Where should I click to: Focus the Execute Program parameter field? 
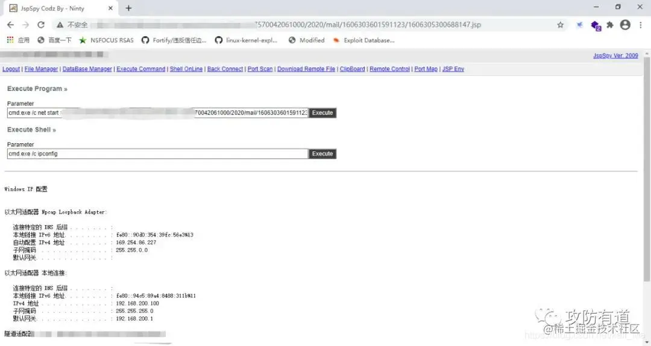point(157,113)
